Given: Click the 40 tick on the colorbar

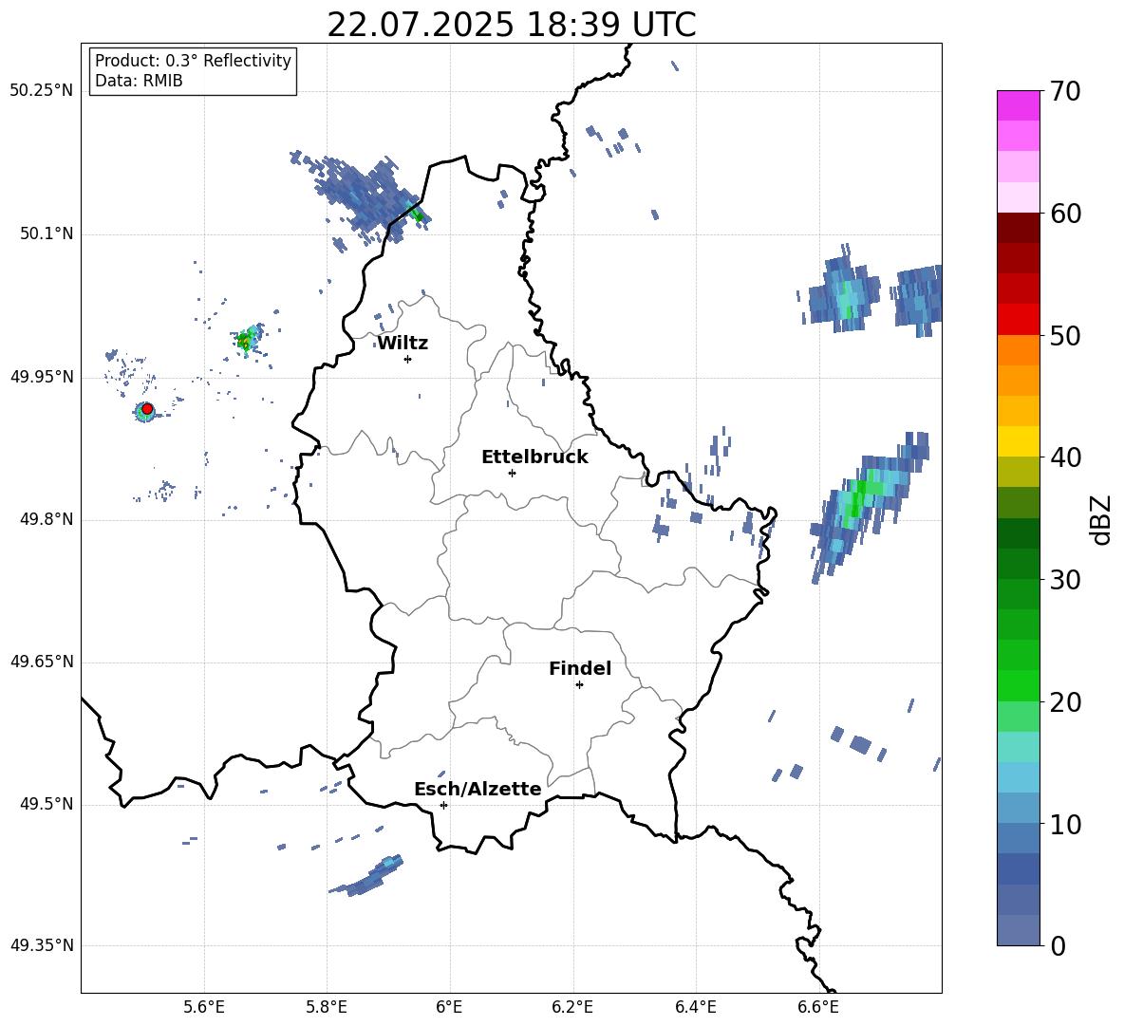Looking at the screenshot, I should point(1065,457).
